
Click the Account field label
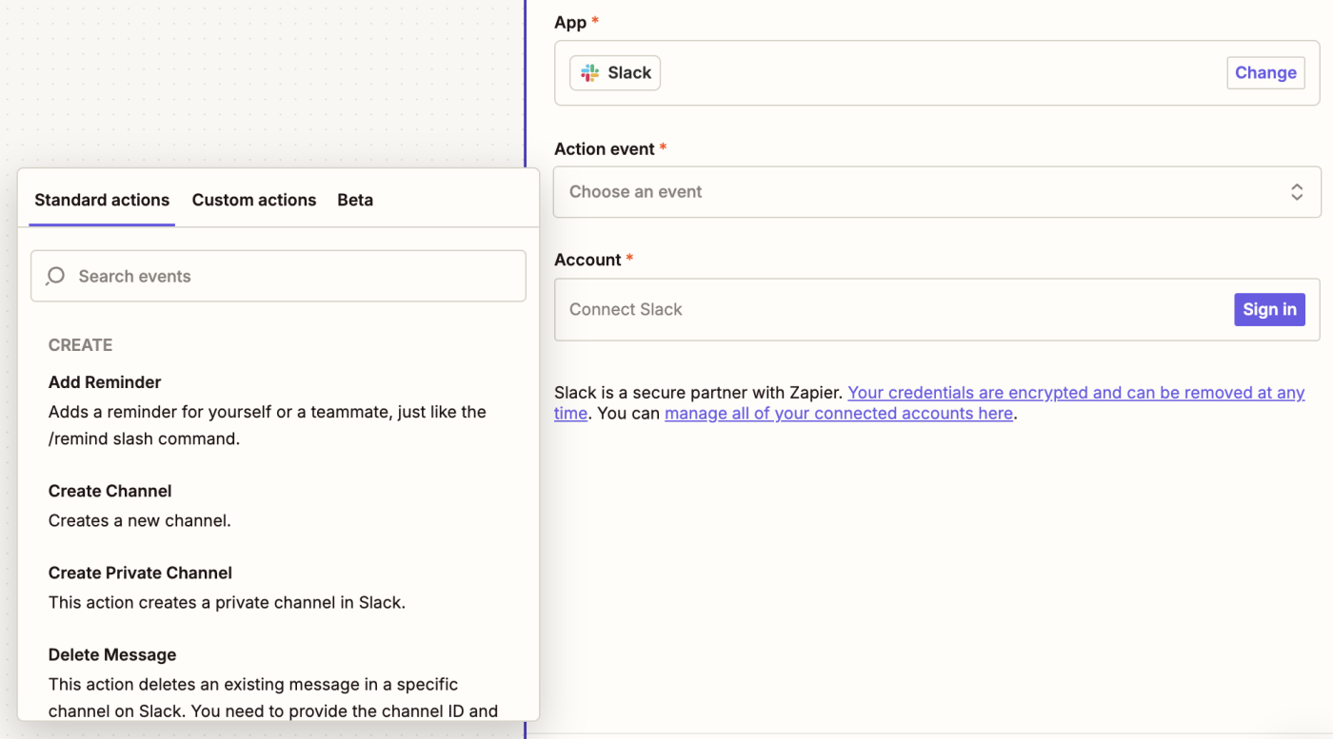[587, 260]
